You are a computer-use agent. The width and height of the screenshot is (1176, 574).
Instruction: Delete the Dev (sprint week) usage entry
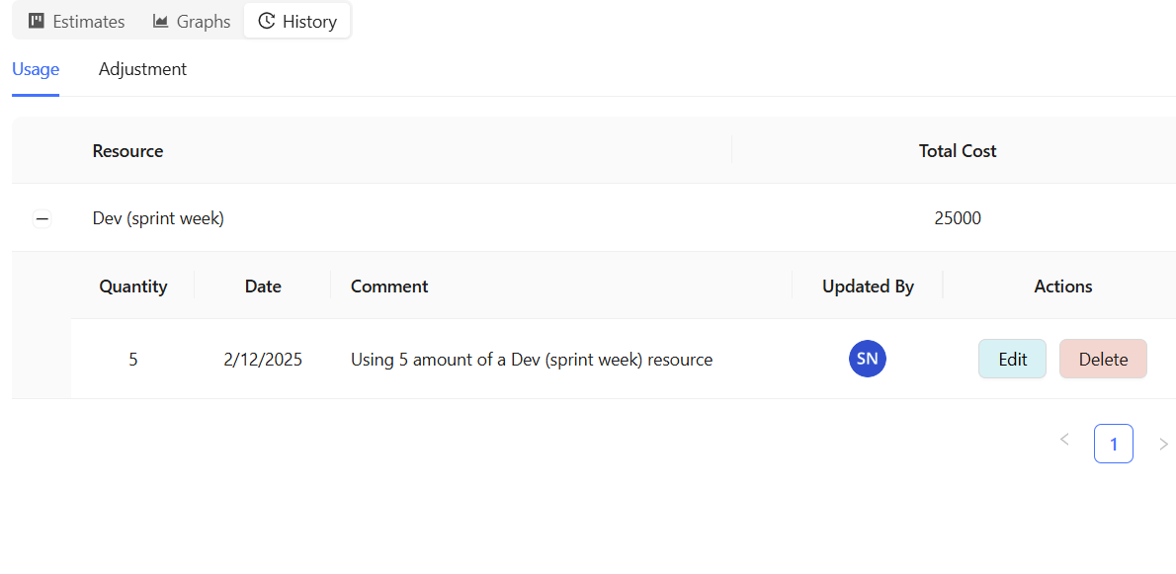click(x=1103, y=360)
